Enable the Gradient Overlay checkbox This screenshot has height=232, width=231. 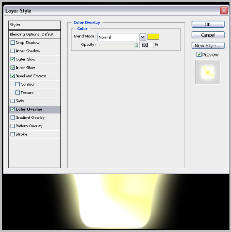pos(13,118)
